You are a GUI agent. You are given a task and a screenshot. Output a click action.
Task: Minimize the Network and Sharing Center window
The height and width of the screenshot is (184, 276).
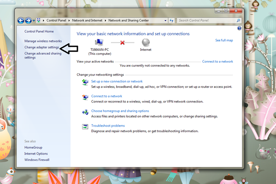pos(219,11)
